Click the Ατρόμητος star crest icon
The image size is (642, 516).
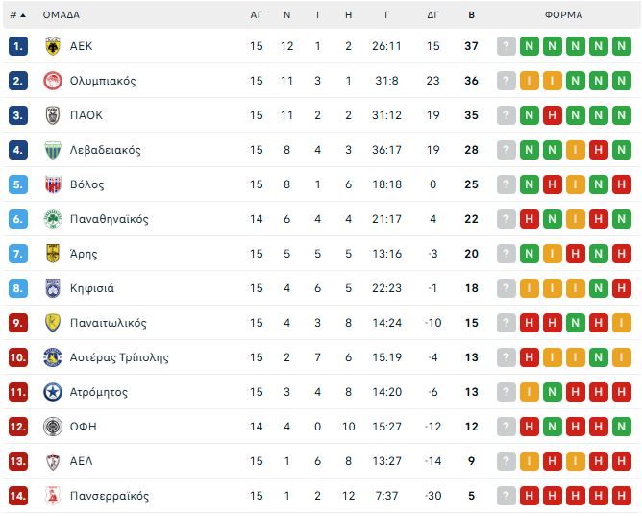click(x=53, y=392)
